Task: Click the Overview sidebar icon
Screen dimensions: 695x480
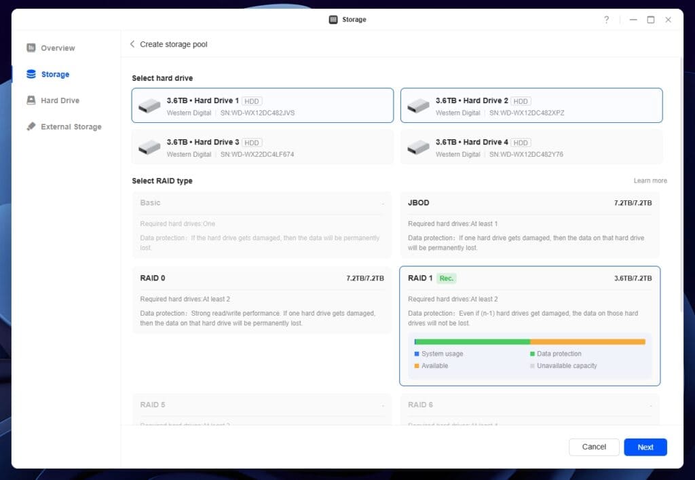Action: tap(31, 48)
